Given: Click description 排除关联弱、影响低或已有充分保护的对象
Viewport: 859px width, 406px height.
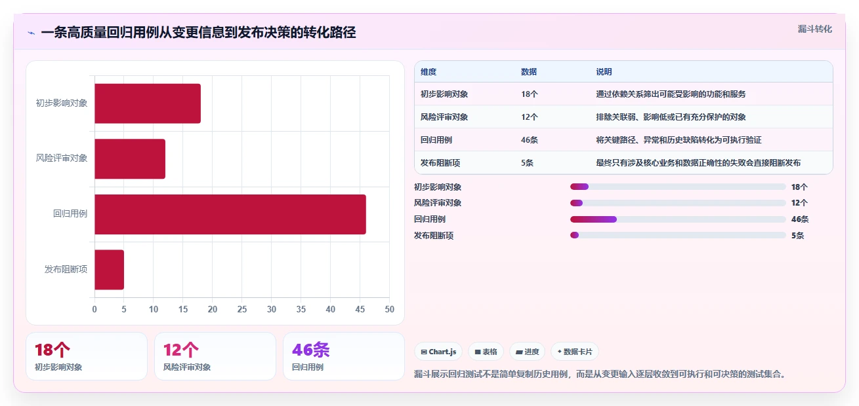Looking at the screenshot, I should pyautogui.click(x=671, y=117).
